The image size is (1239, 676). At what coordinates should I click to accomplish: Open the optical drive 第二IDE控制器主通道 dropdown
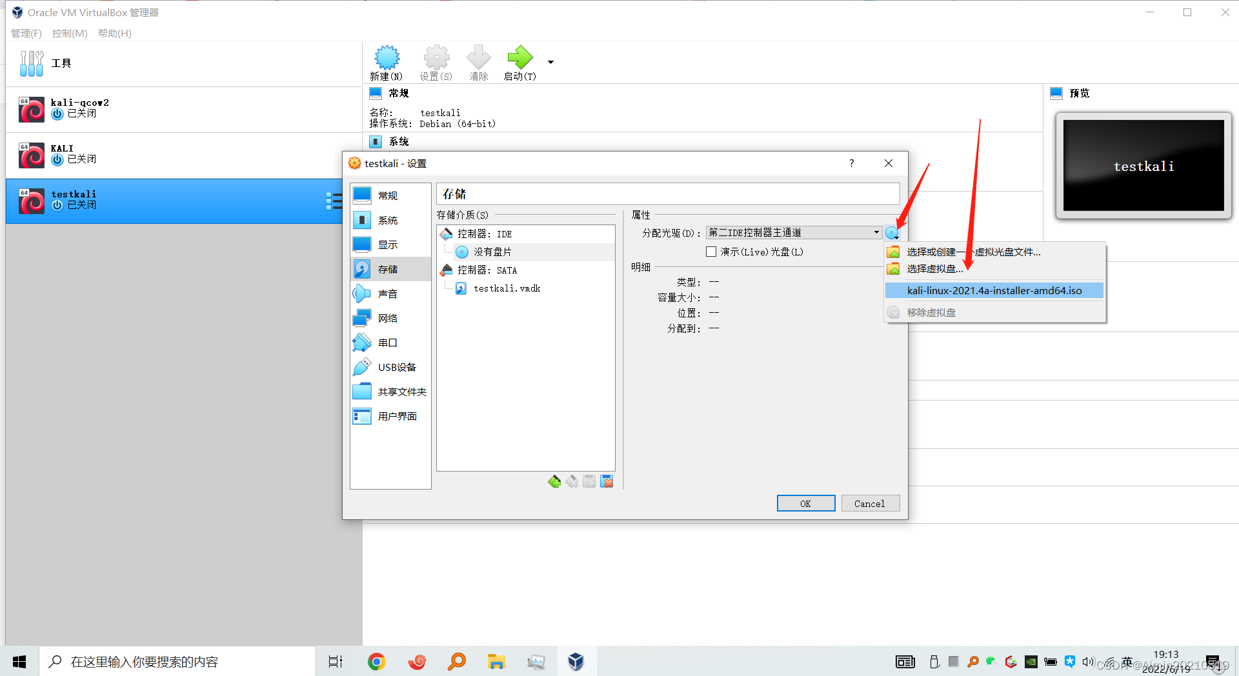(x=794, y=232)
